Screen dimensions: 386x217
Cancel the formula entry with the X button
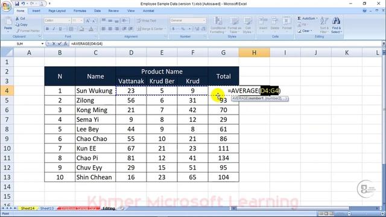click(x=54, y=43)
